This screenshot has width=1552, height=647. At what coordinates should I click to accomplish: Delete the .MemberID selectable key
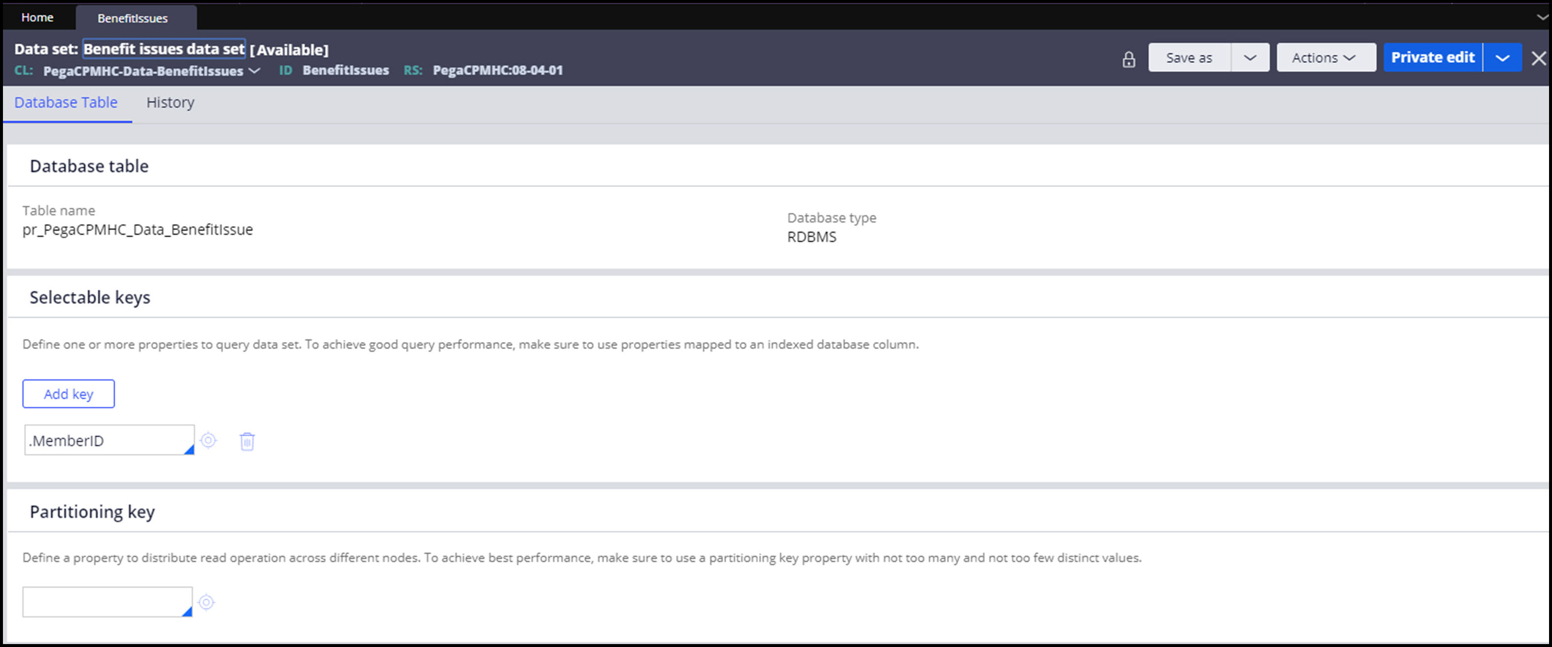(247, 441)
